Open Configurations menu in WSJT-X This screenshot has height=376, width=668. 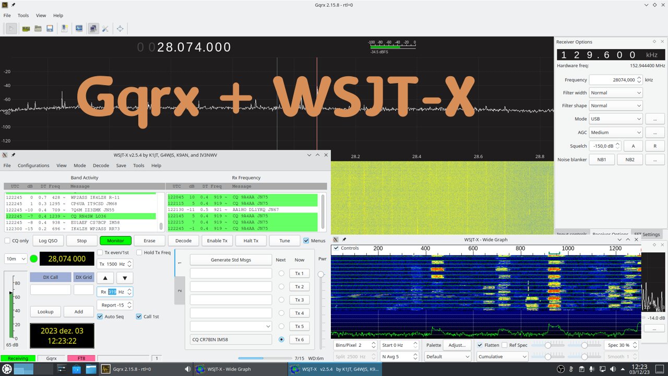click(33, 166)
